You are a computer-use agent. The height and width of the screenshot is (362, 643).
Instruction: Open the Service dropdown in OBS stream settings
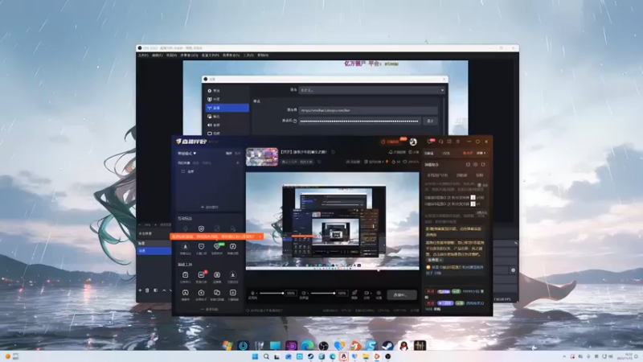click(371, 90)
